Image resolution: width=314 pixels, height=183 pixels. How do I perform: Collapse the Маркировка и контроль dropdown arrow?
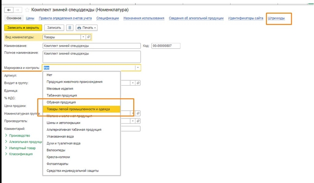138,68
